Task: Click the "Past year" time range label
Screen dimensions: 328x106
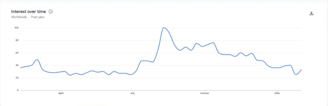Action: [x=38, y=17]
